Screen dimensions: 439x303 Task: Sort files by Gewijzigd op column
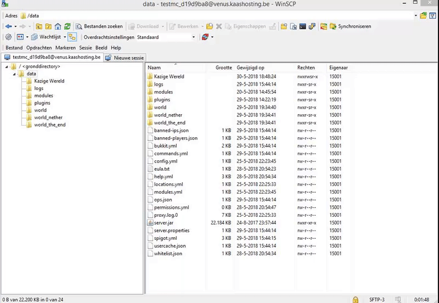point(251,67)
